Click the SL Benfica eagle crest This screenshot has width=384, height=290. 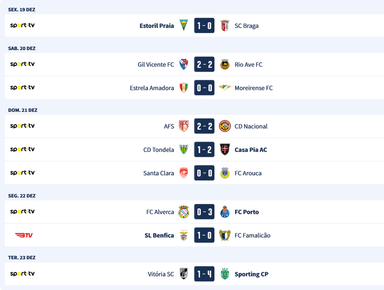(184, 235)
